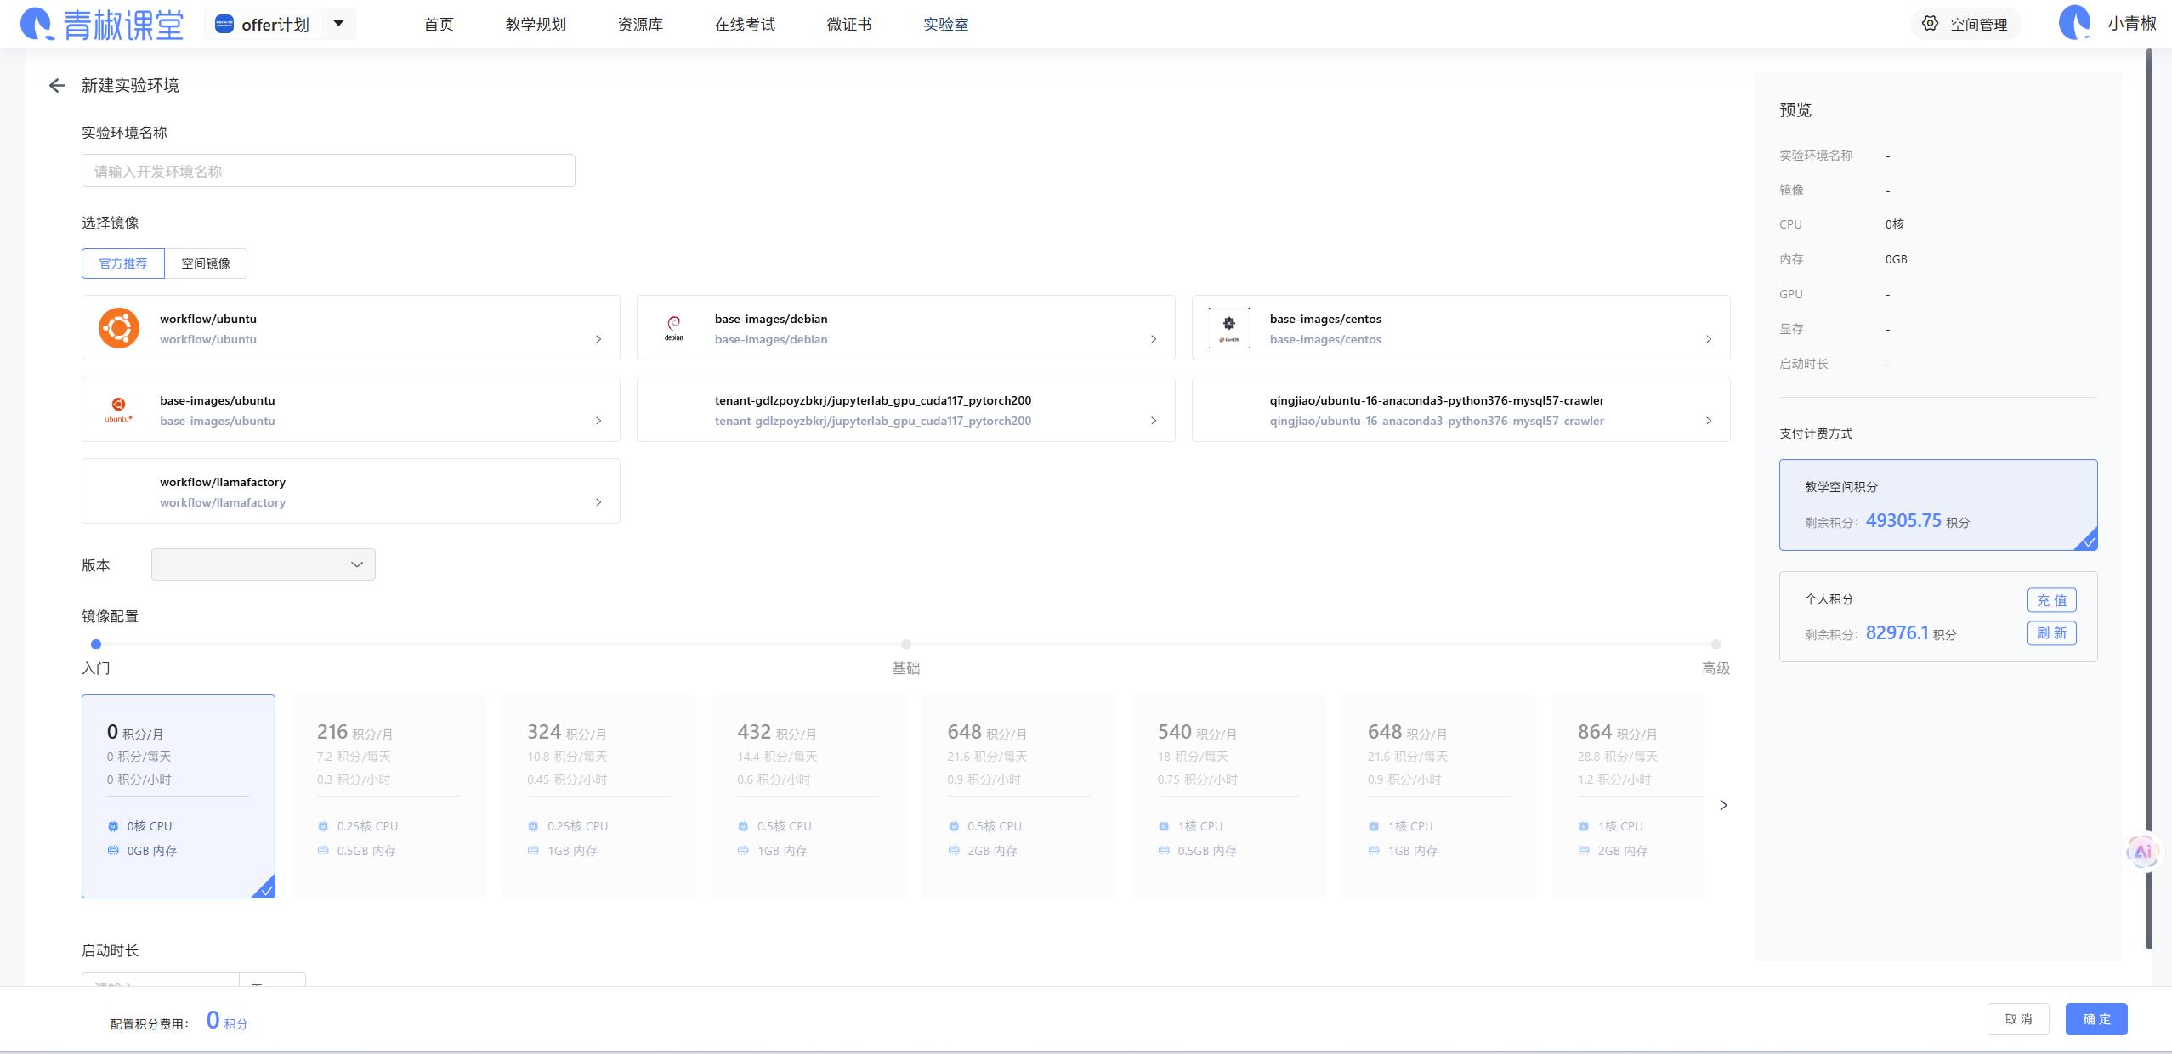Open the 版本 dropdown selector
This screenshot has width=2172, height=1054.
[x=263, y=564]
